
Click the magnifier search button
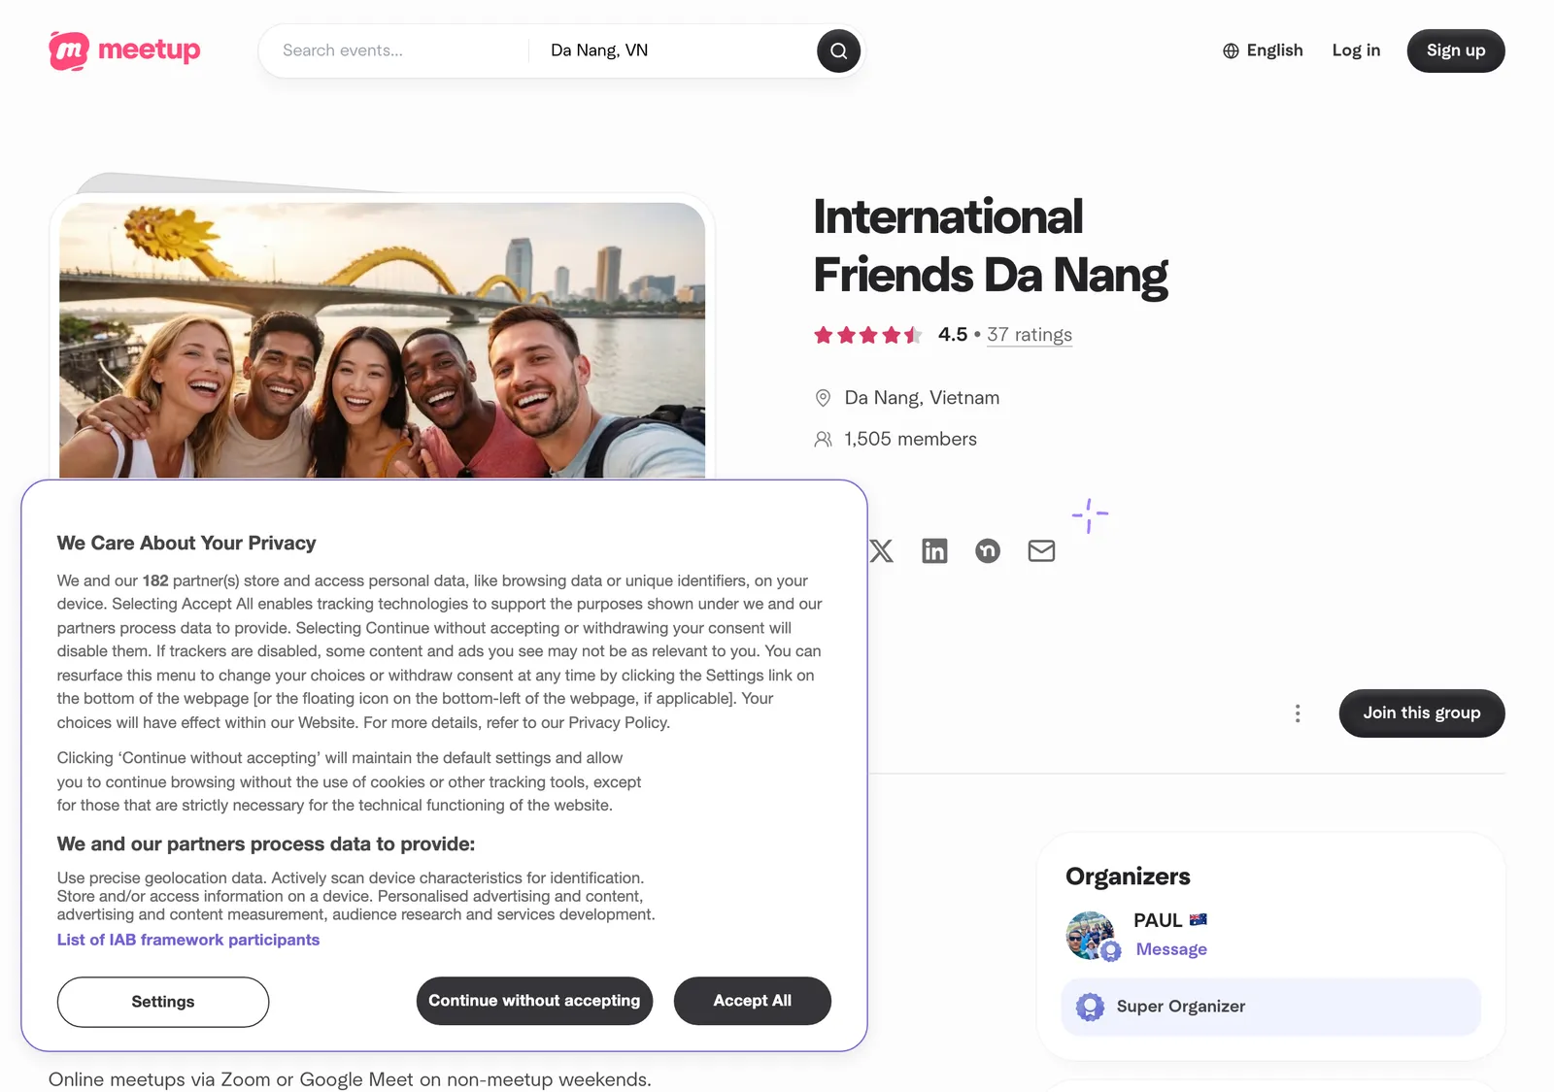click(838, 50)
